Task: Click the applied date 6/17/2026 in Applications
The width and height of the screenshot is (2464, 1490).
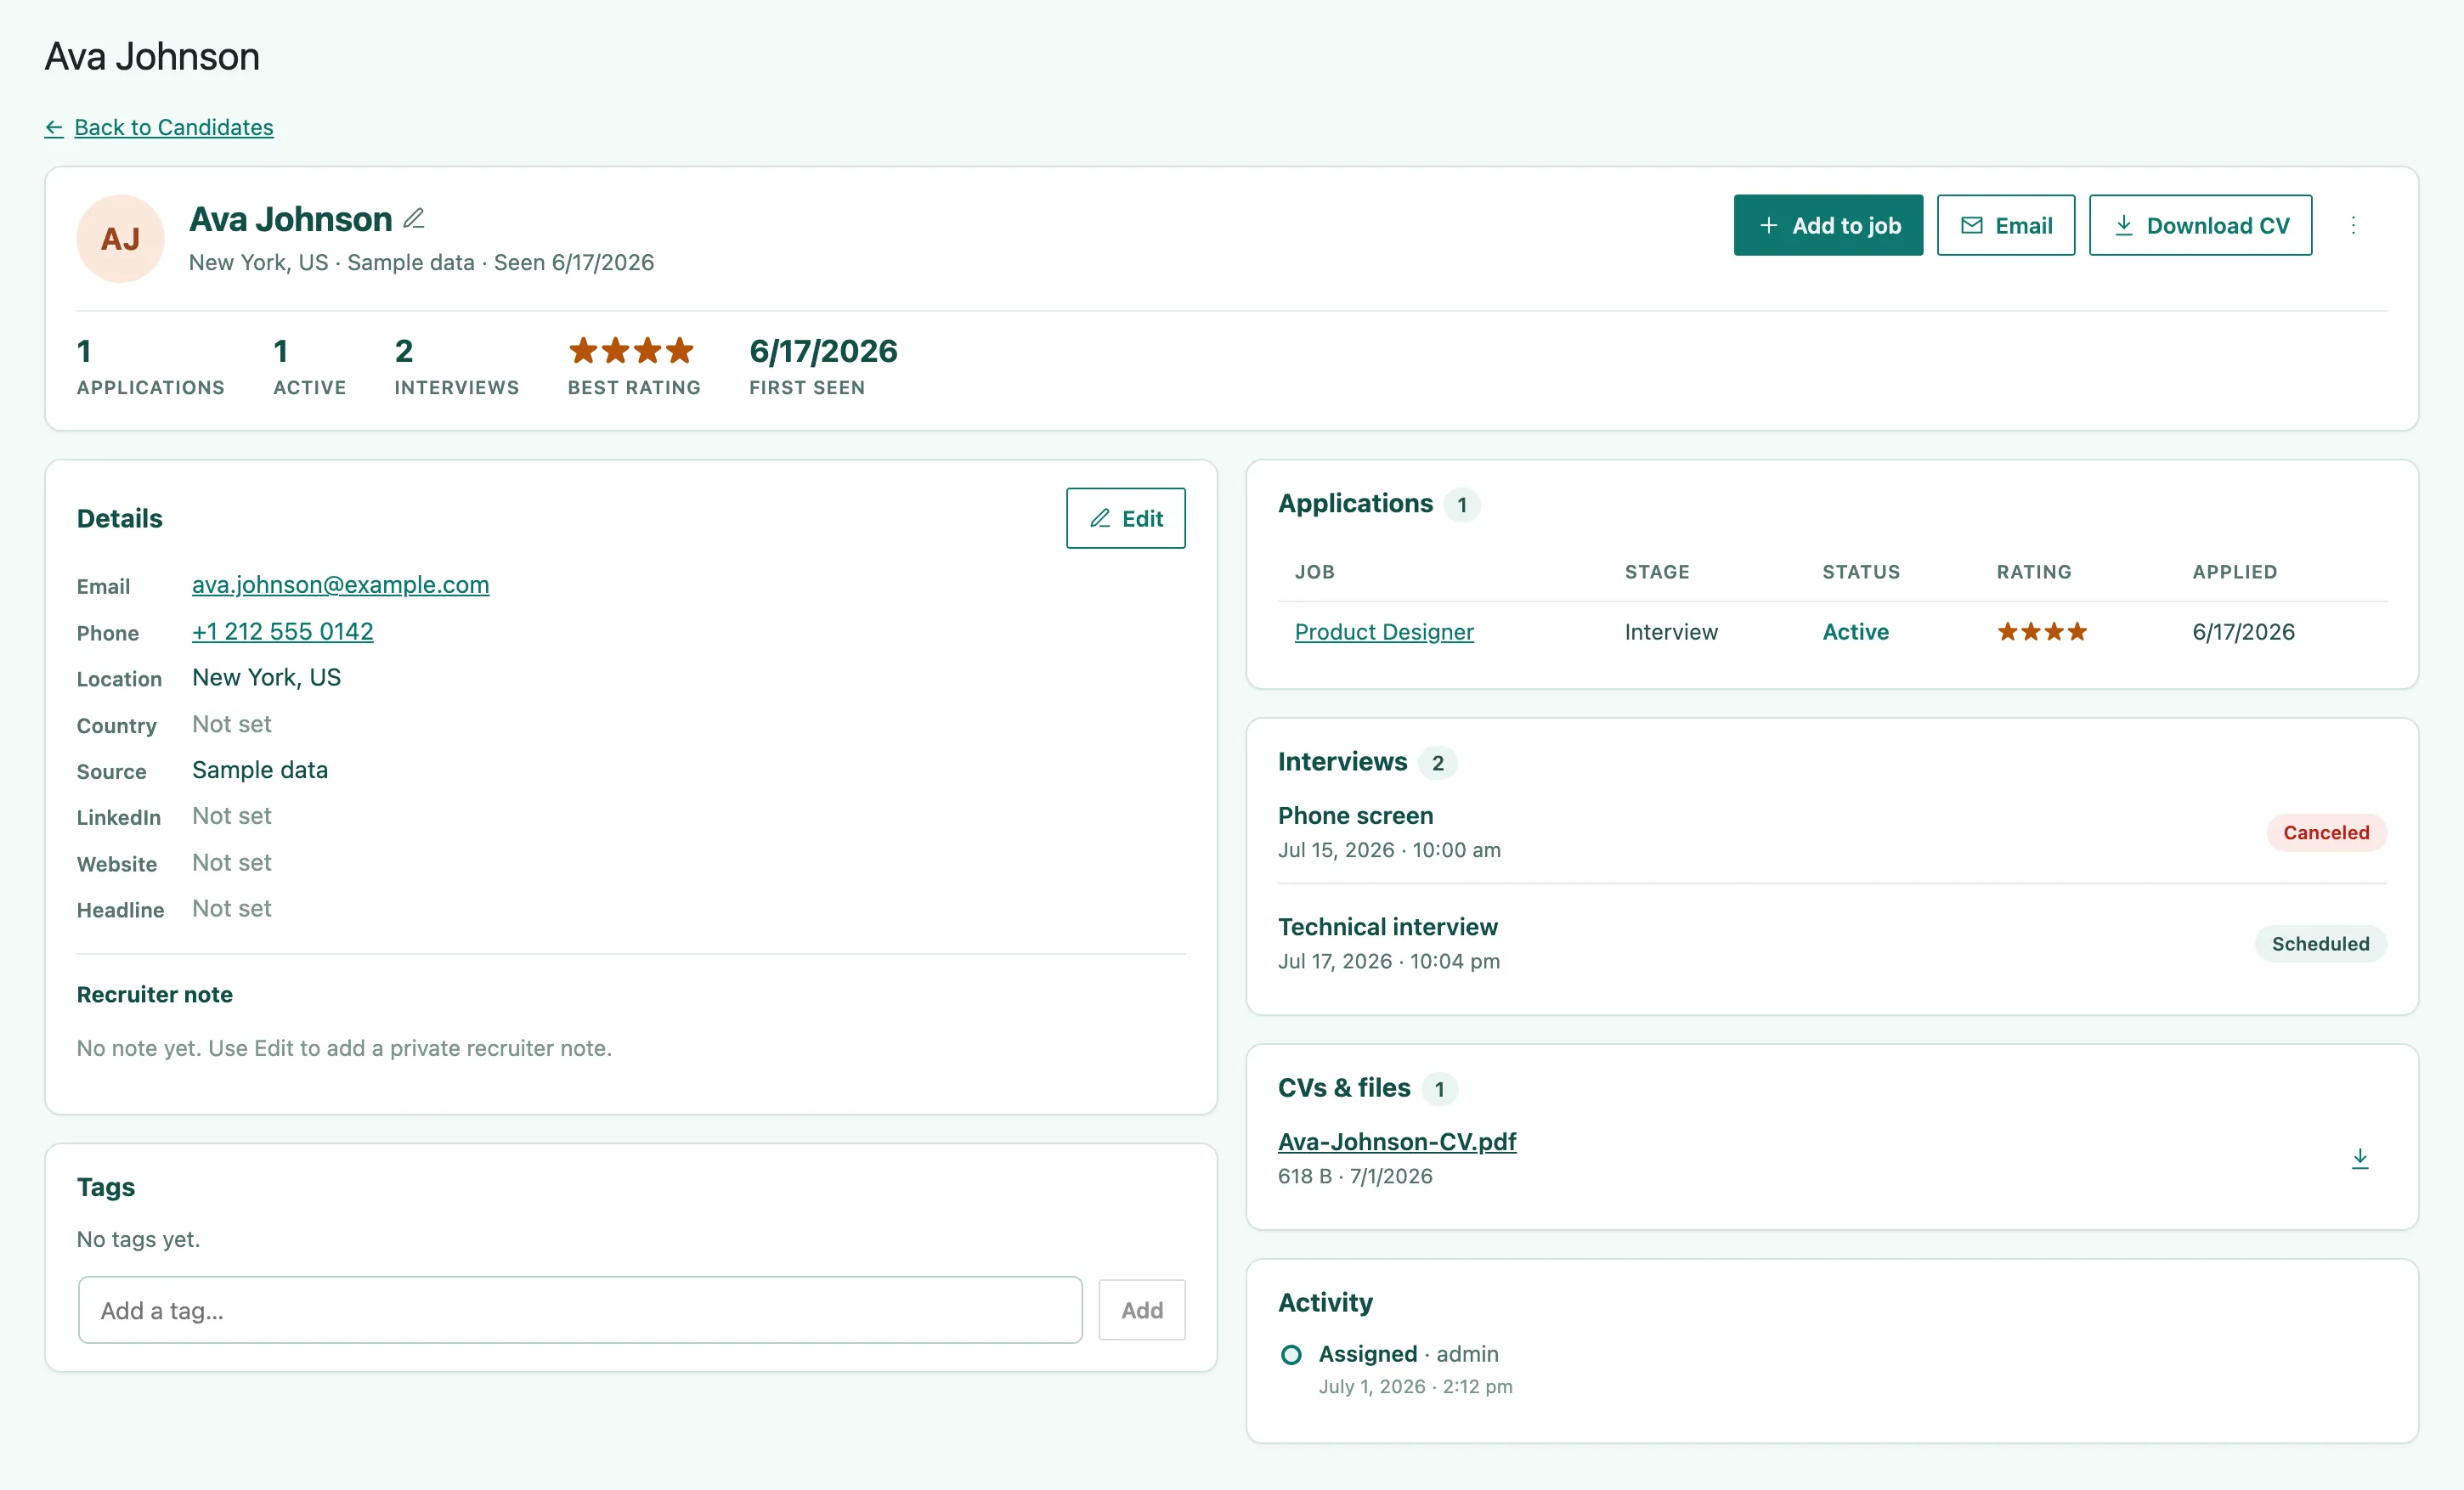Action: coord(2243,632)
